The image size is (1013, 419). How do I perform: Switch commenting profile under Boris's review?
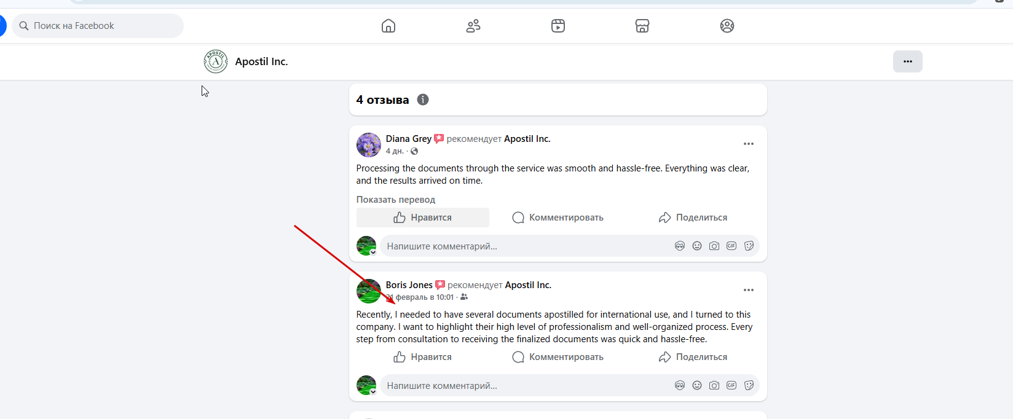(366, 385)
